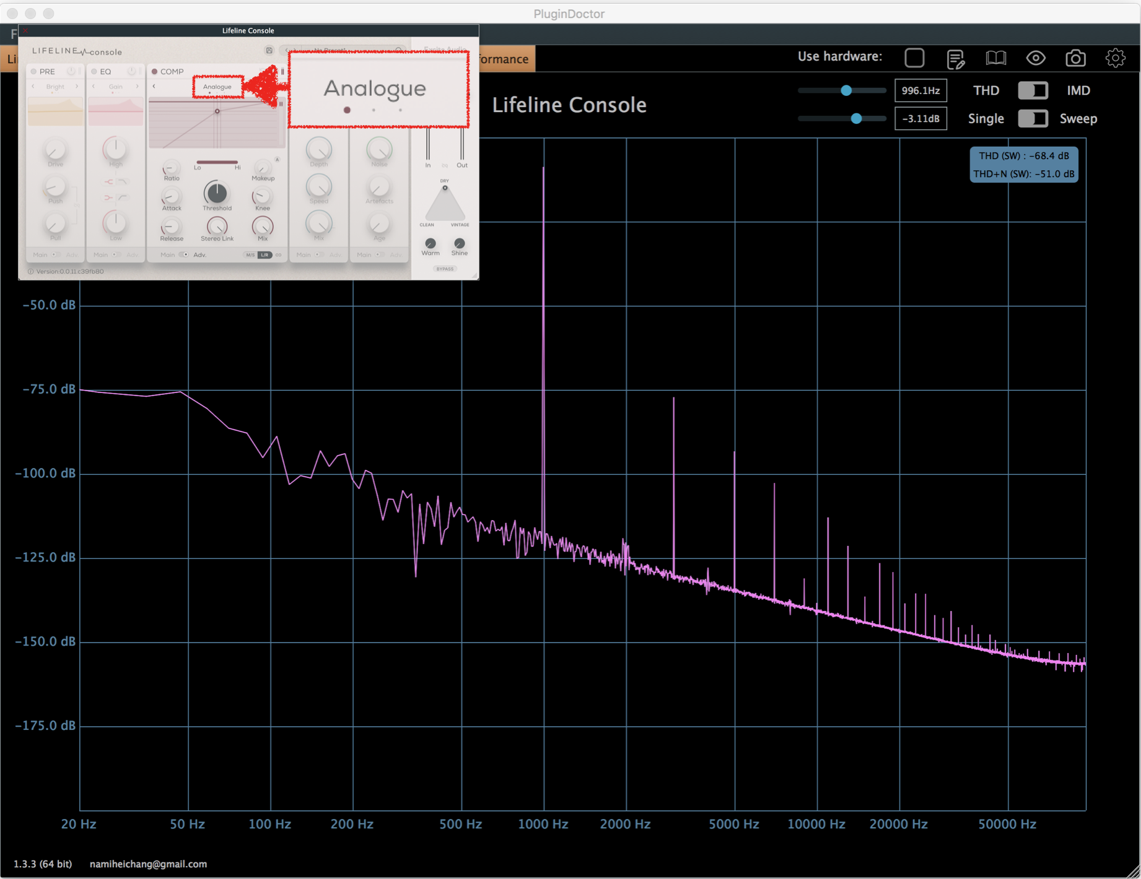The width and height of the screenshot is (1141, 879).
Task: Click the Makeup knob
Action: tap(263, 167)
